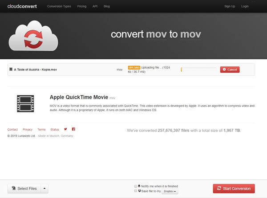The image size is (267, 198).
Task: Open the Conversion Types menu
Action: (59, 6)
